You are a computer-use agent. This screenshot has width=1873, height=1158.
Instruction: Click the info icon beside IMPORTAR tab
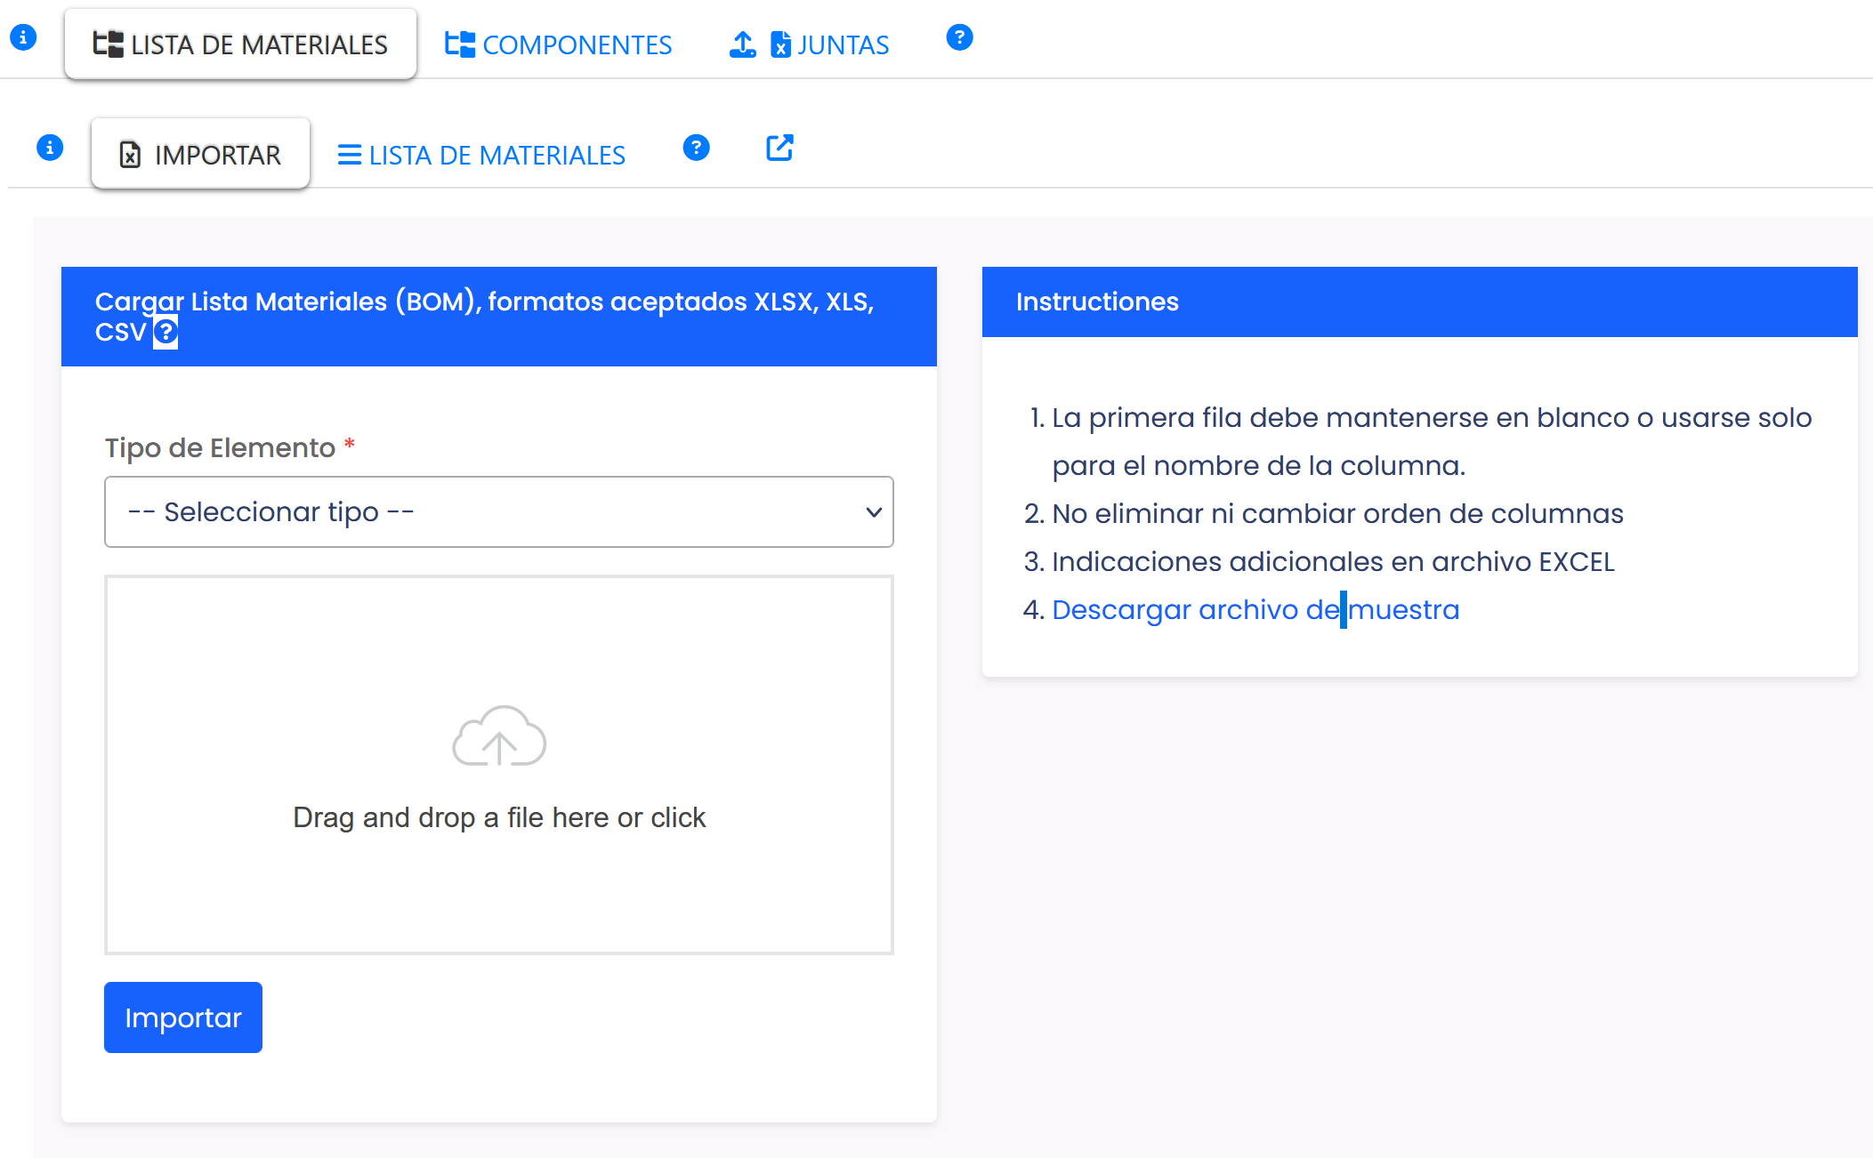[x=50, y=148]
